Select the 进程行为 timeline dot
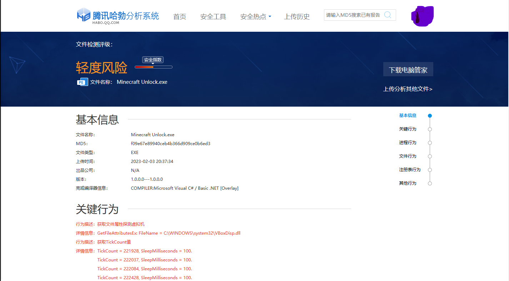509x281 pixels. pos(430,143)
